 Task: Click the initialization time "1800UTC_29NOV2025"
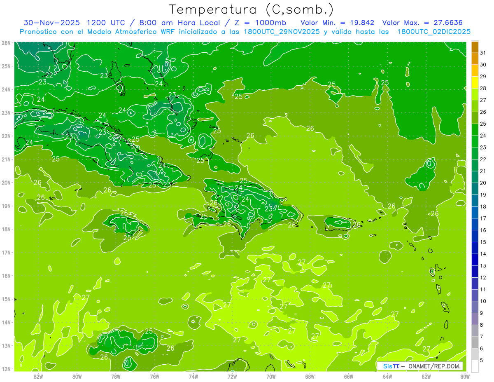click(282, 31)
